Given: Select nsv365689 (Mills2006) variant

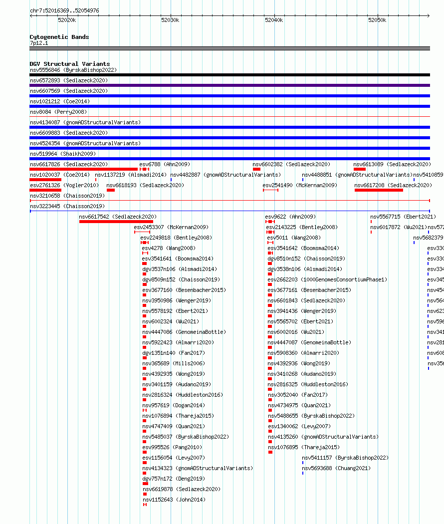Looking at the screenshot, I should (174, 363).
